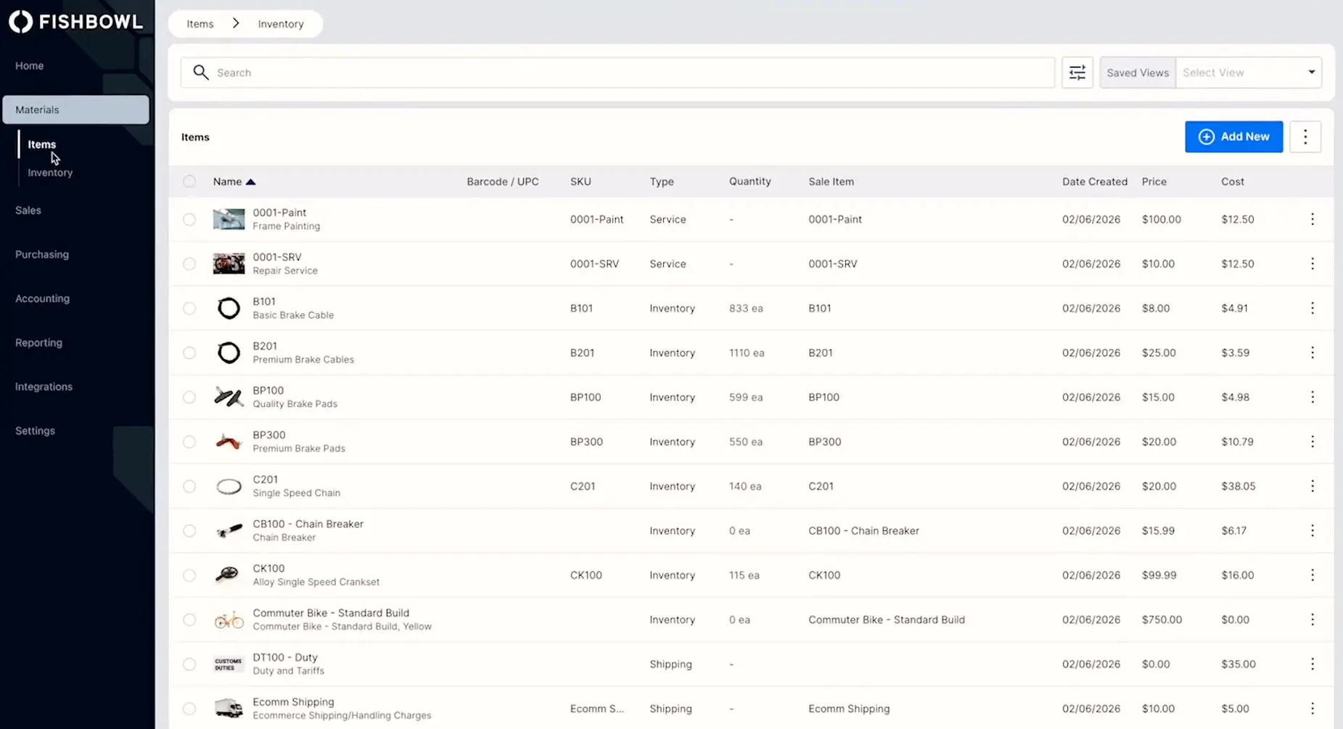Open the row actions menu for B101
The image size is (1343, 729).
[x=1313, y=308]
